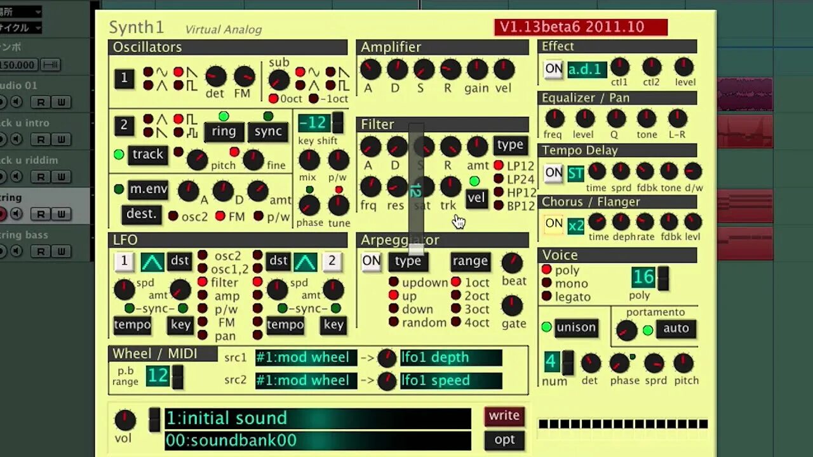Click the LFO 1 tempo button
This screenshot has height=457, width=813.
pos(133,325)
